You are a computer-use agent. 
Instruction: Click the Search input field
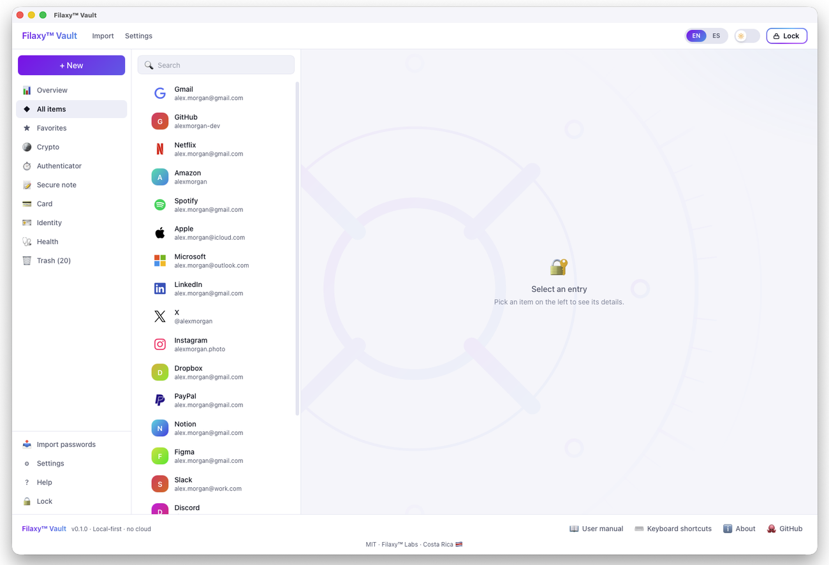point(216,65)
